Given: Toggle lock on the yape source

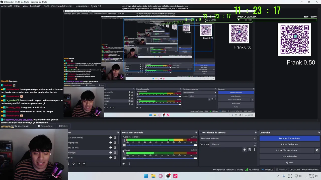Looking at the screenshot, I should pos(115,142).
